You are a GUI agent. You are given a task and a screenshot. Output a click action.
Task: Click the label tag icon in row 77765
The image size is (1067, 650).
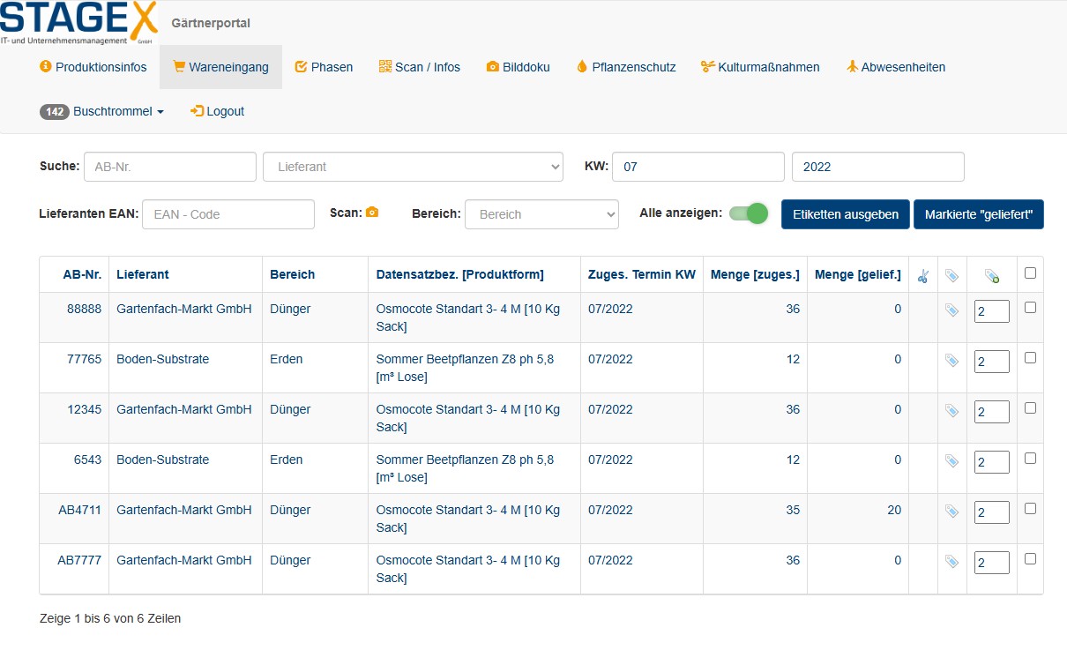click(951, 360)
